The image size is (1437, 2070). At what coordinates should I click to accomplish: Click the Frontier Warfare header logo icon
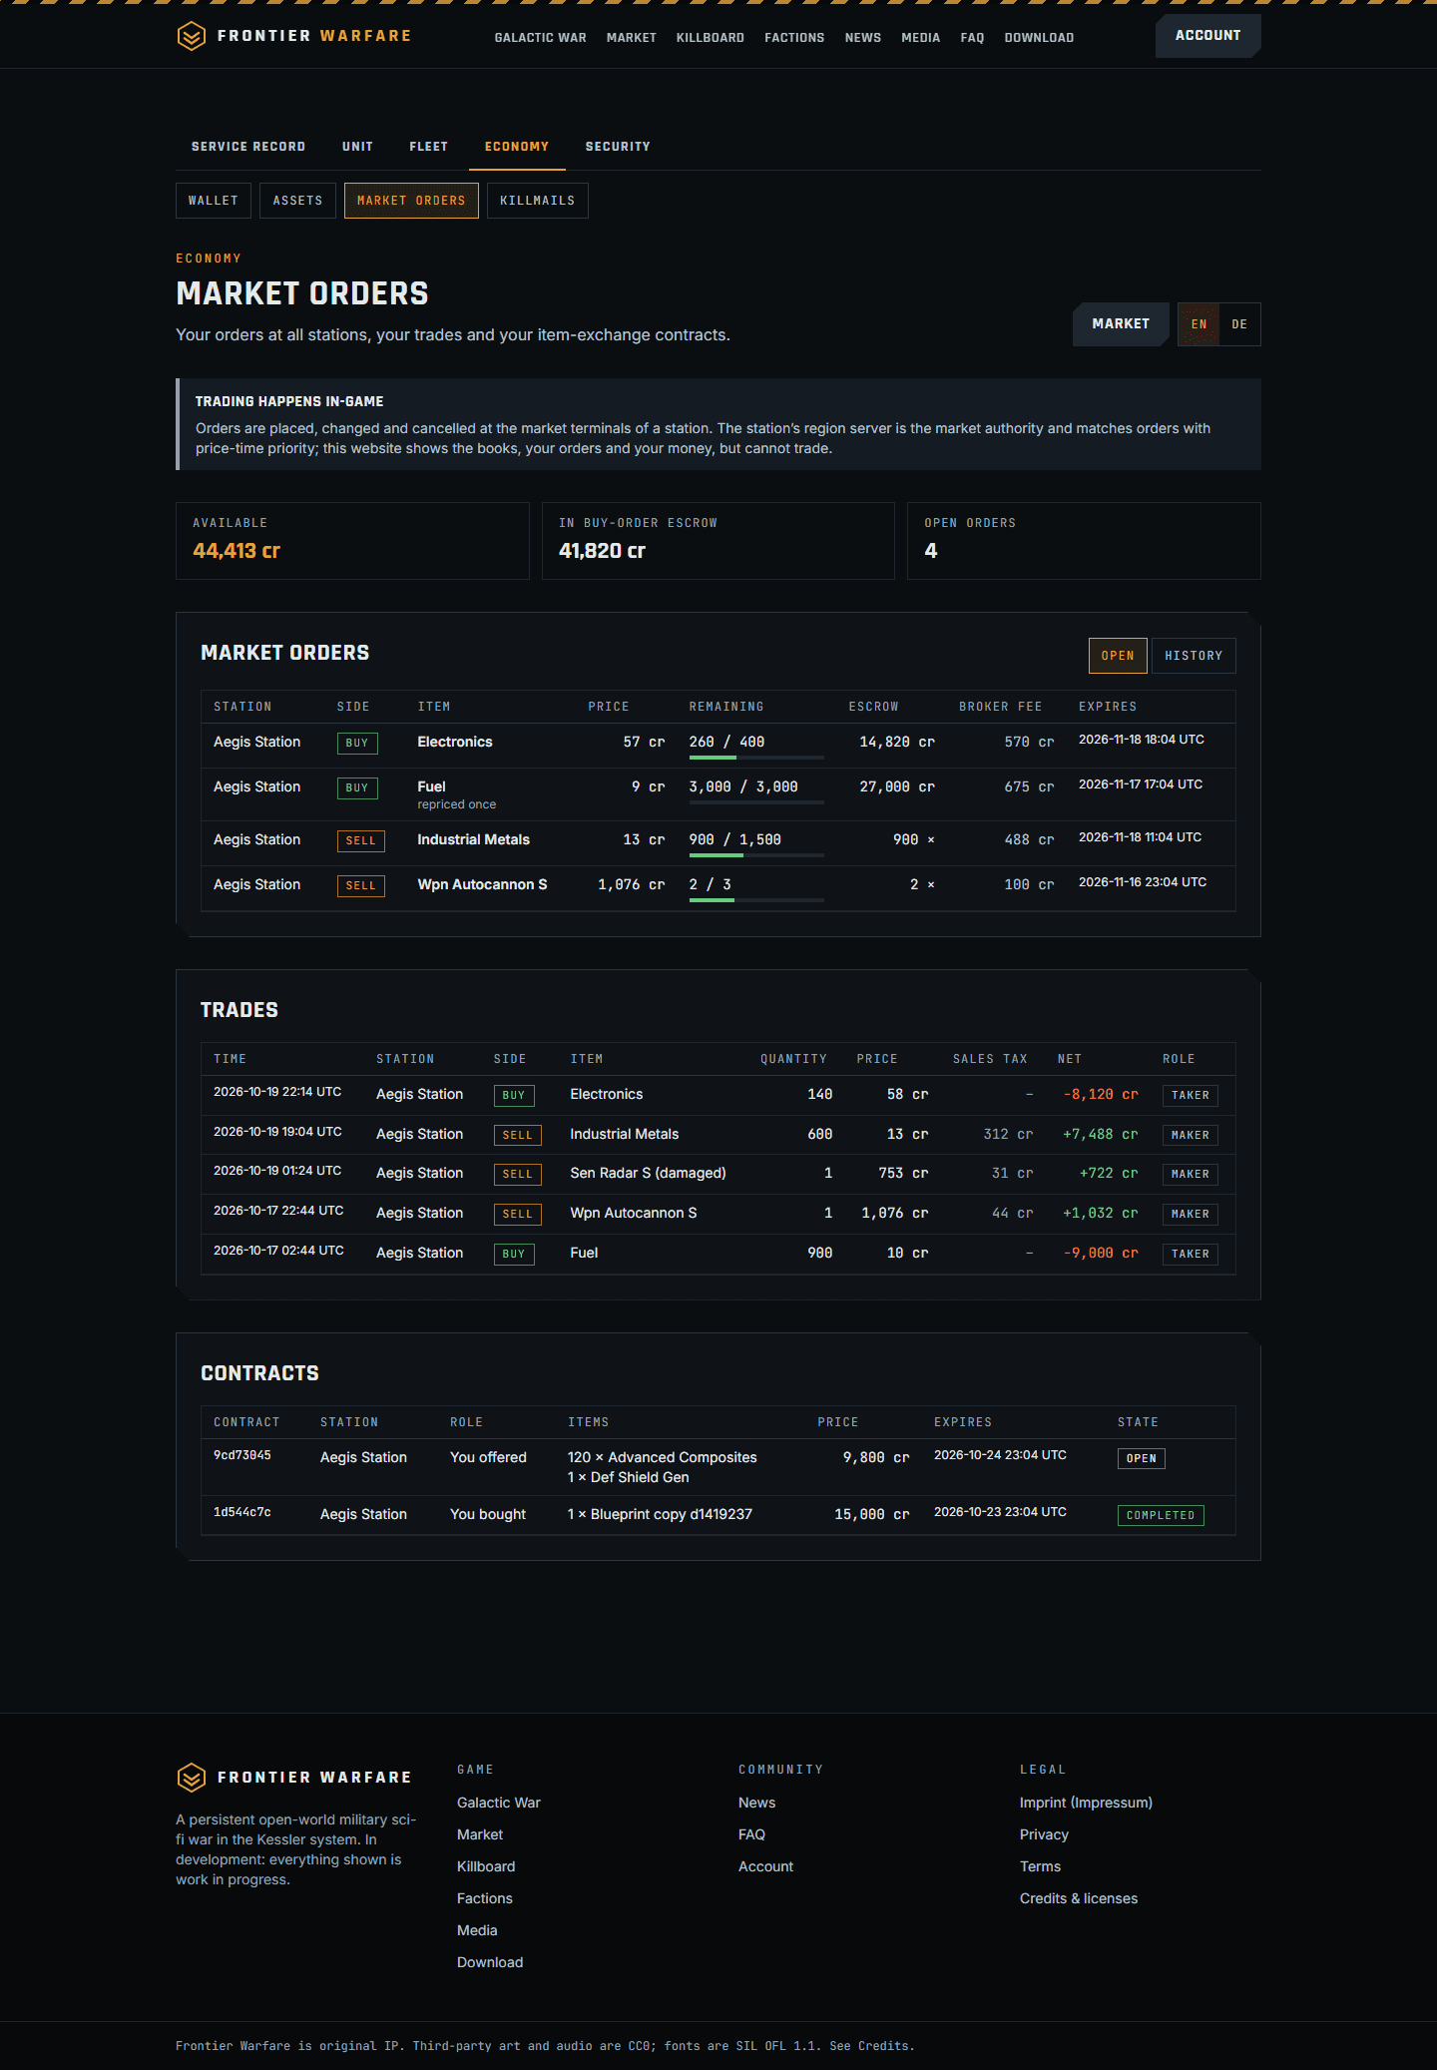(191, 37)
